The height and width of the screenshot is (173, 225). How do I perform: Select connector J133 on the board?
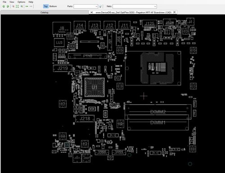tap(119, 153)
